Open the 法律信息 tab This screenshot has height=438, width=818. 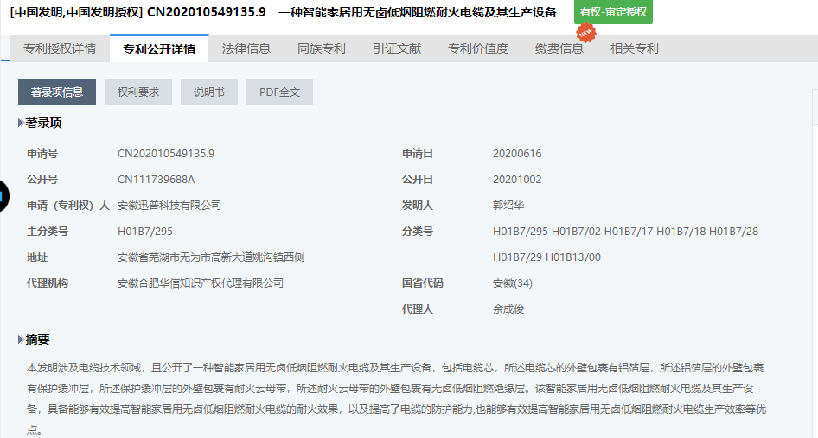[x=246, y=48]
